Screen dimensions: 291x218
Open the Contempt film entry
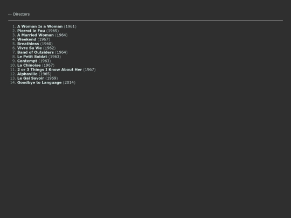27,61
